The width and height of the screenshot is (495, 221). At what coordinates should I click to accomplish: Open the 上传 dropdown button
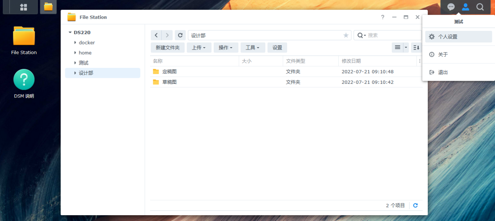click(199, 48)
